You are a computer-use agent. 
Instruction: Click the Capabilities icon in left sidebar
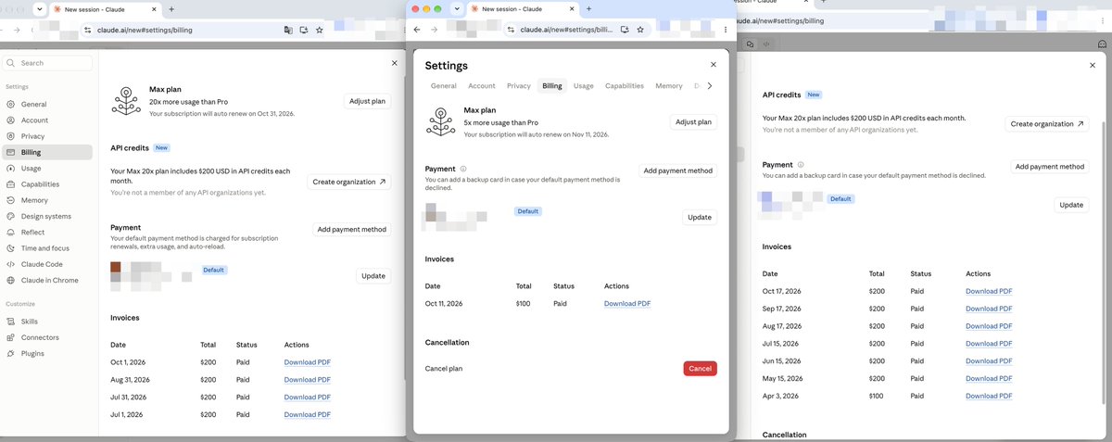tap(11, 184)
